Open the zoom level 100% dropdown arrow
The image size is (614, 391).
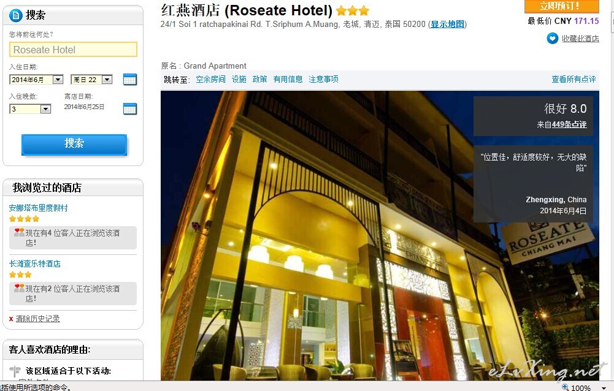tap(604, 388)
